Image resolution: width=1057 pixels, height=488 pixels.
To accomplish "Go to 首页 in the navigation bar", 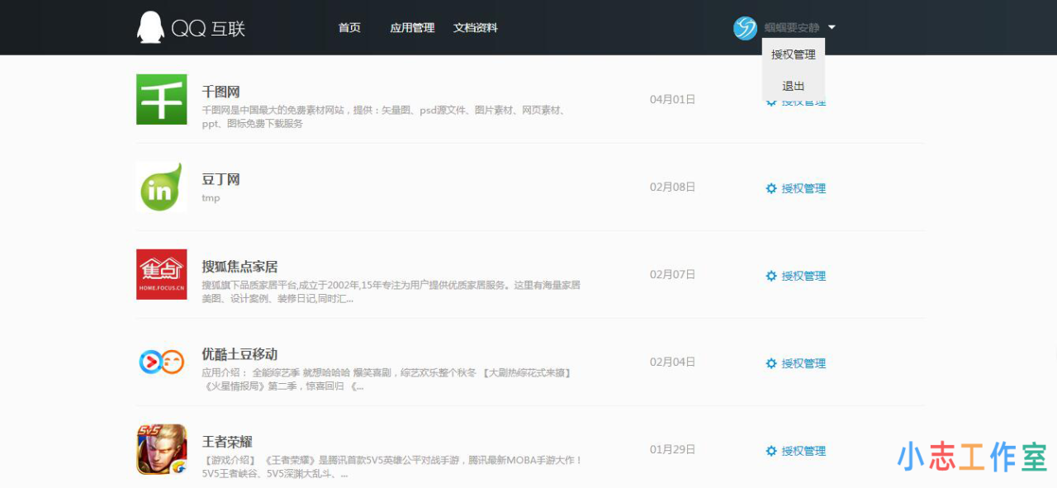I will click(348, 27).
